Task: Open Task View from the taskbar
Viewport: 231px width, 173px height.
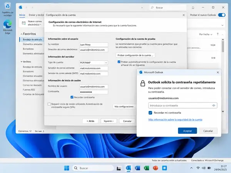Action: click(x=119, y=168)
